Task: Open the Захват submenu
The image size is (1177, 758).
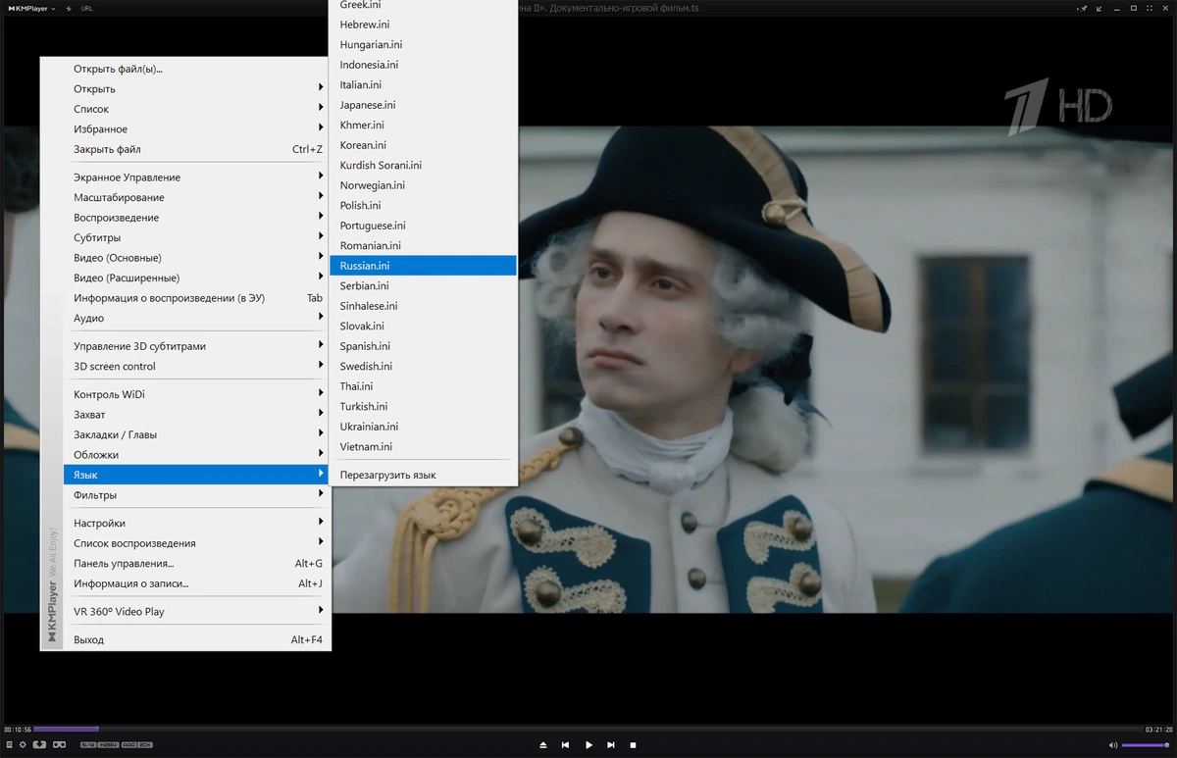Action: pos(197,414)
